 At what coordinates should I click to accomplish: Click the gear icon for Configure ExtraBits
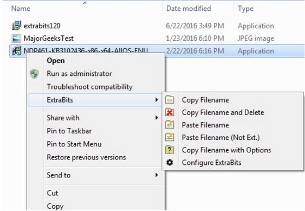tap(170, 162)
